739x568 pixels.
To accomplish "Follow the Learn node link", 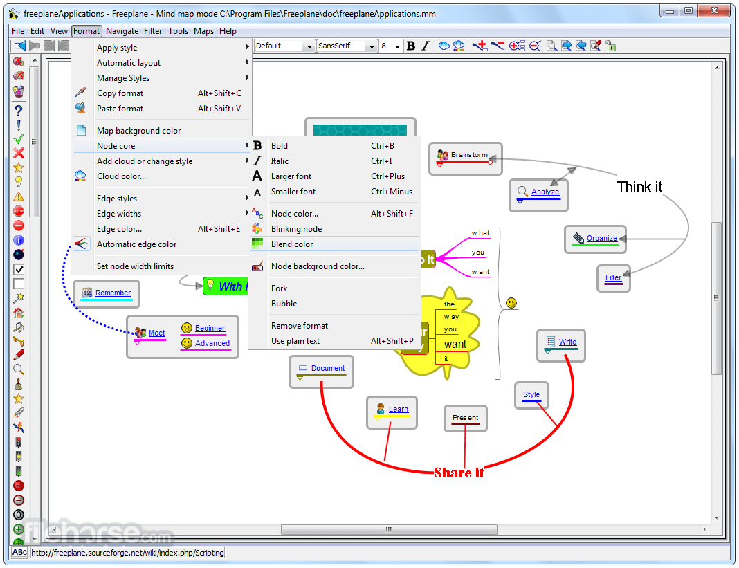I will point(399,409).
